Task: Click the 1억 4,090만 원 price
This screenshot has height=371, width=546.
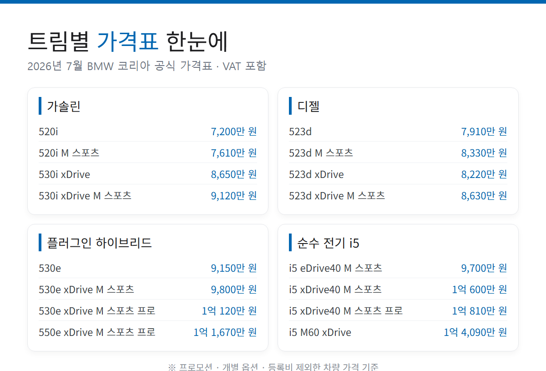Action: (475, 332)
